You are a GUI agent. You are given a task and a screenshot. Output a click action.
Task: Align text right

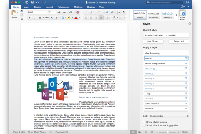[x=96, y=18]
